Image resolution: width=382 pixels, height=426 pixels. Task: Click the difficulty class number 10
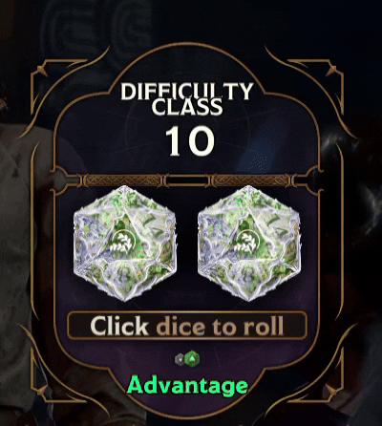189,141
